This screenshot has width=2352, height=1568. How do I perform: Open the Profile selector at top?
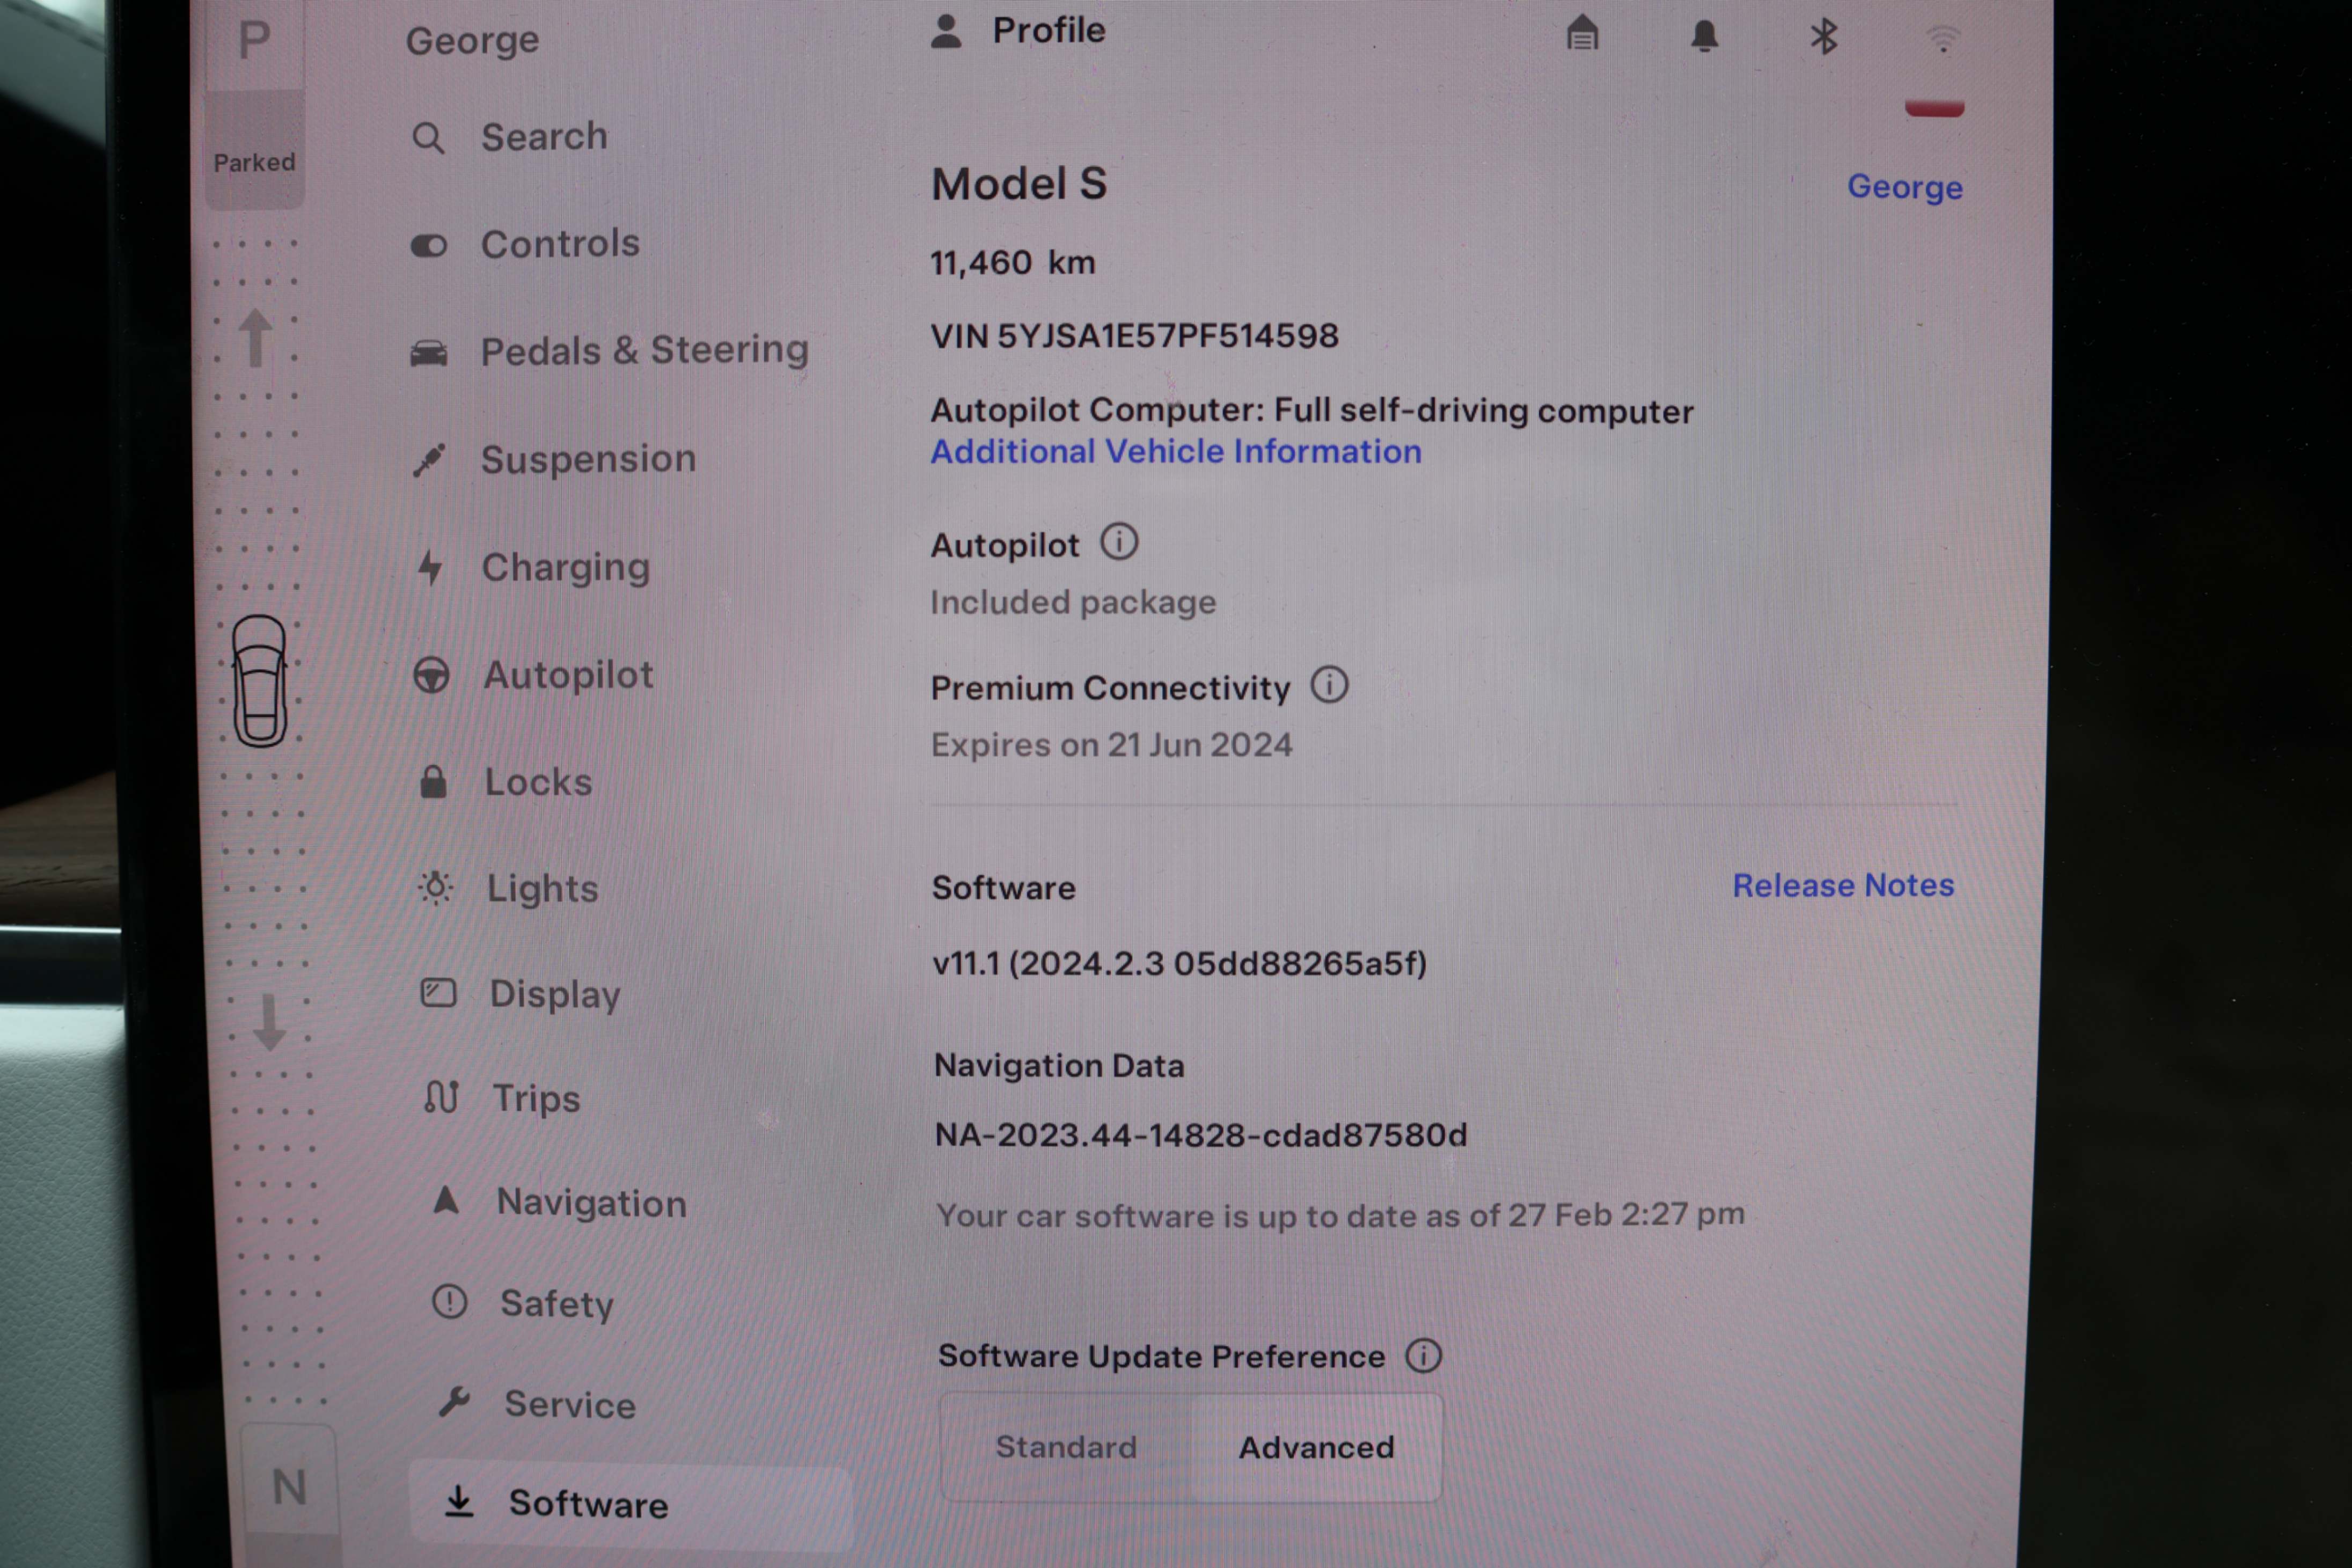1018,31
